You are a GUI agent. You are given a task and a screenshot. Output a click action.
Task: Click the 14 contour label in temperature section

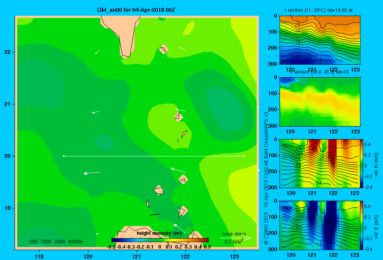click(319, 60)
